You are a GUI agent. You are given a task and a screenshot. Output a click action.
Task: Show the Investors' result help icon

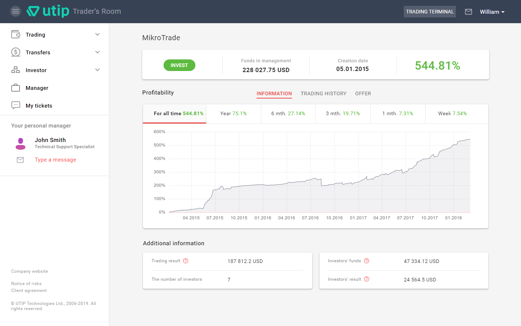pos(367,279)
